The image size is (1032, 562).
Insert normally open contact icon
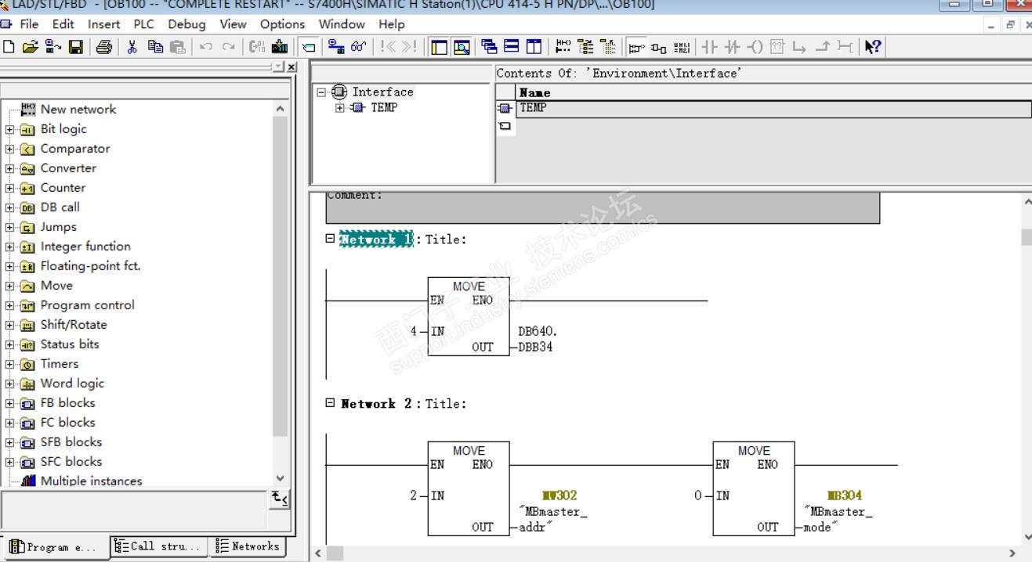[x=709, y=47]
